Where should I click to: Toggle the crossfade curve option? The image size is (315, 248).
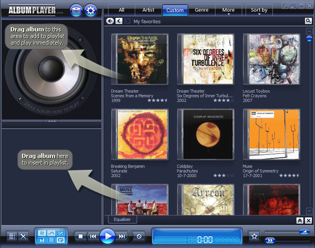point(51,233)
